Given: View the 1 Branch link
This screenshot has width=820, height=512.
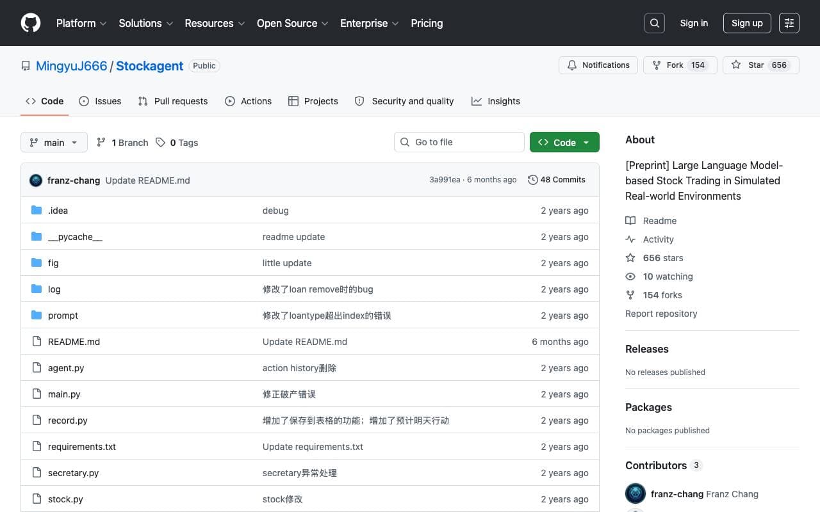Looking at the screenshot, I should point(122,143).
